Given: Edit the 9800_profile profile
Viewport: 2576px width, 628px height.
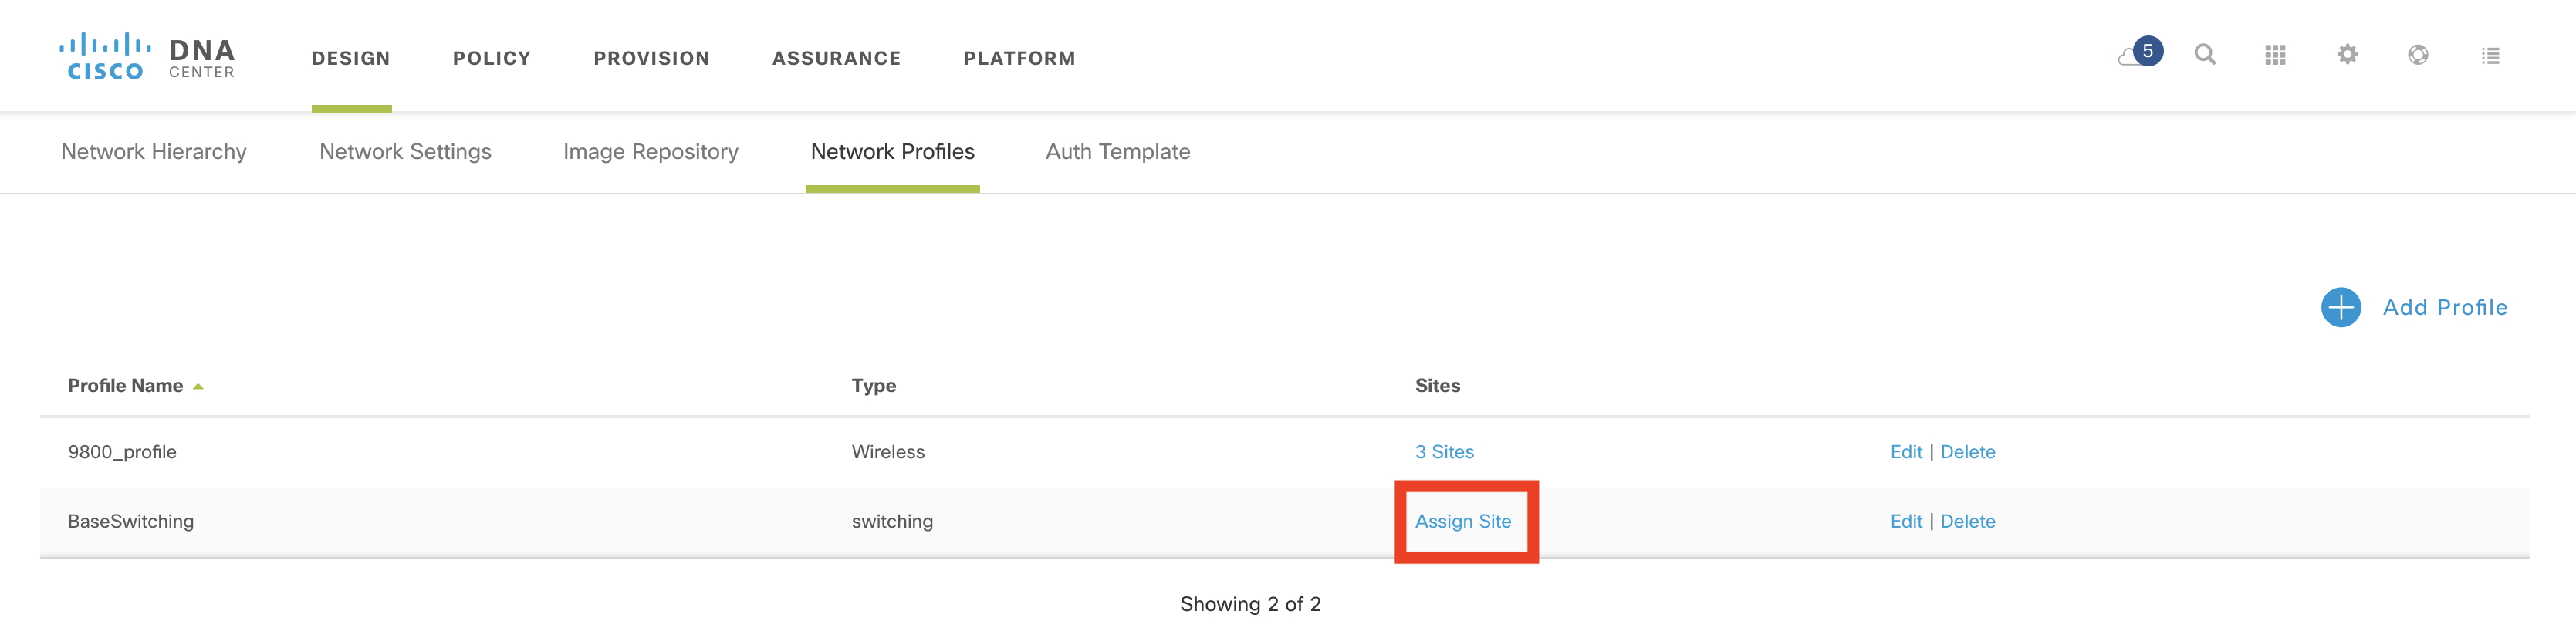Looking at the screenshot, I should point(1905,452).
